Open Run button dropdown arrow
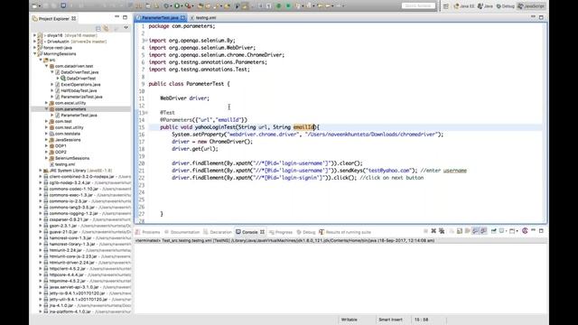 click(182, 6)
